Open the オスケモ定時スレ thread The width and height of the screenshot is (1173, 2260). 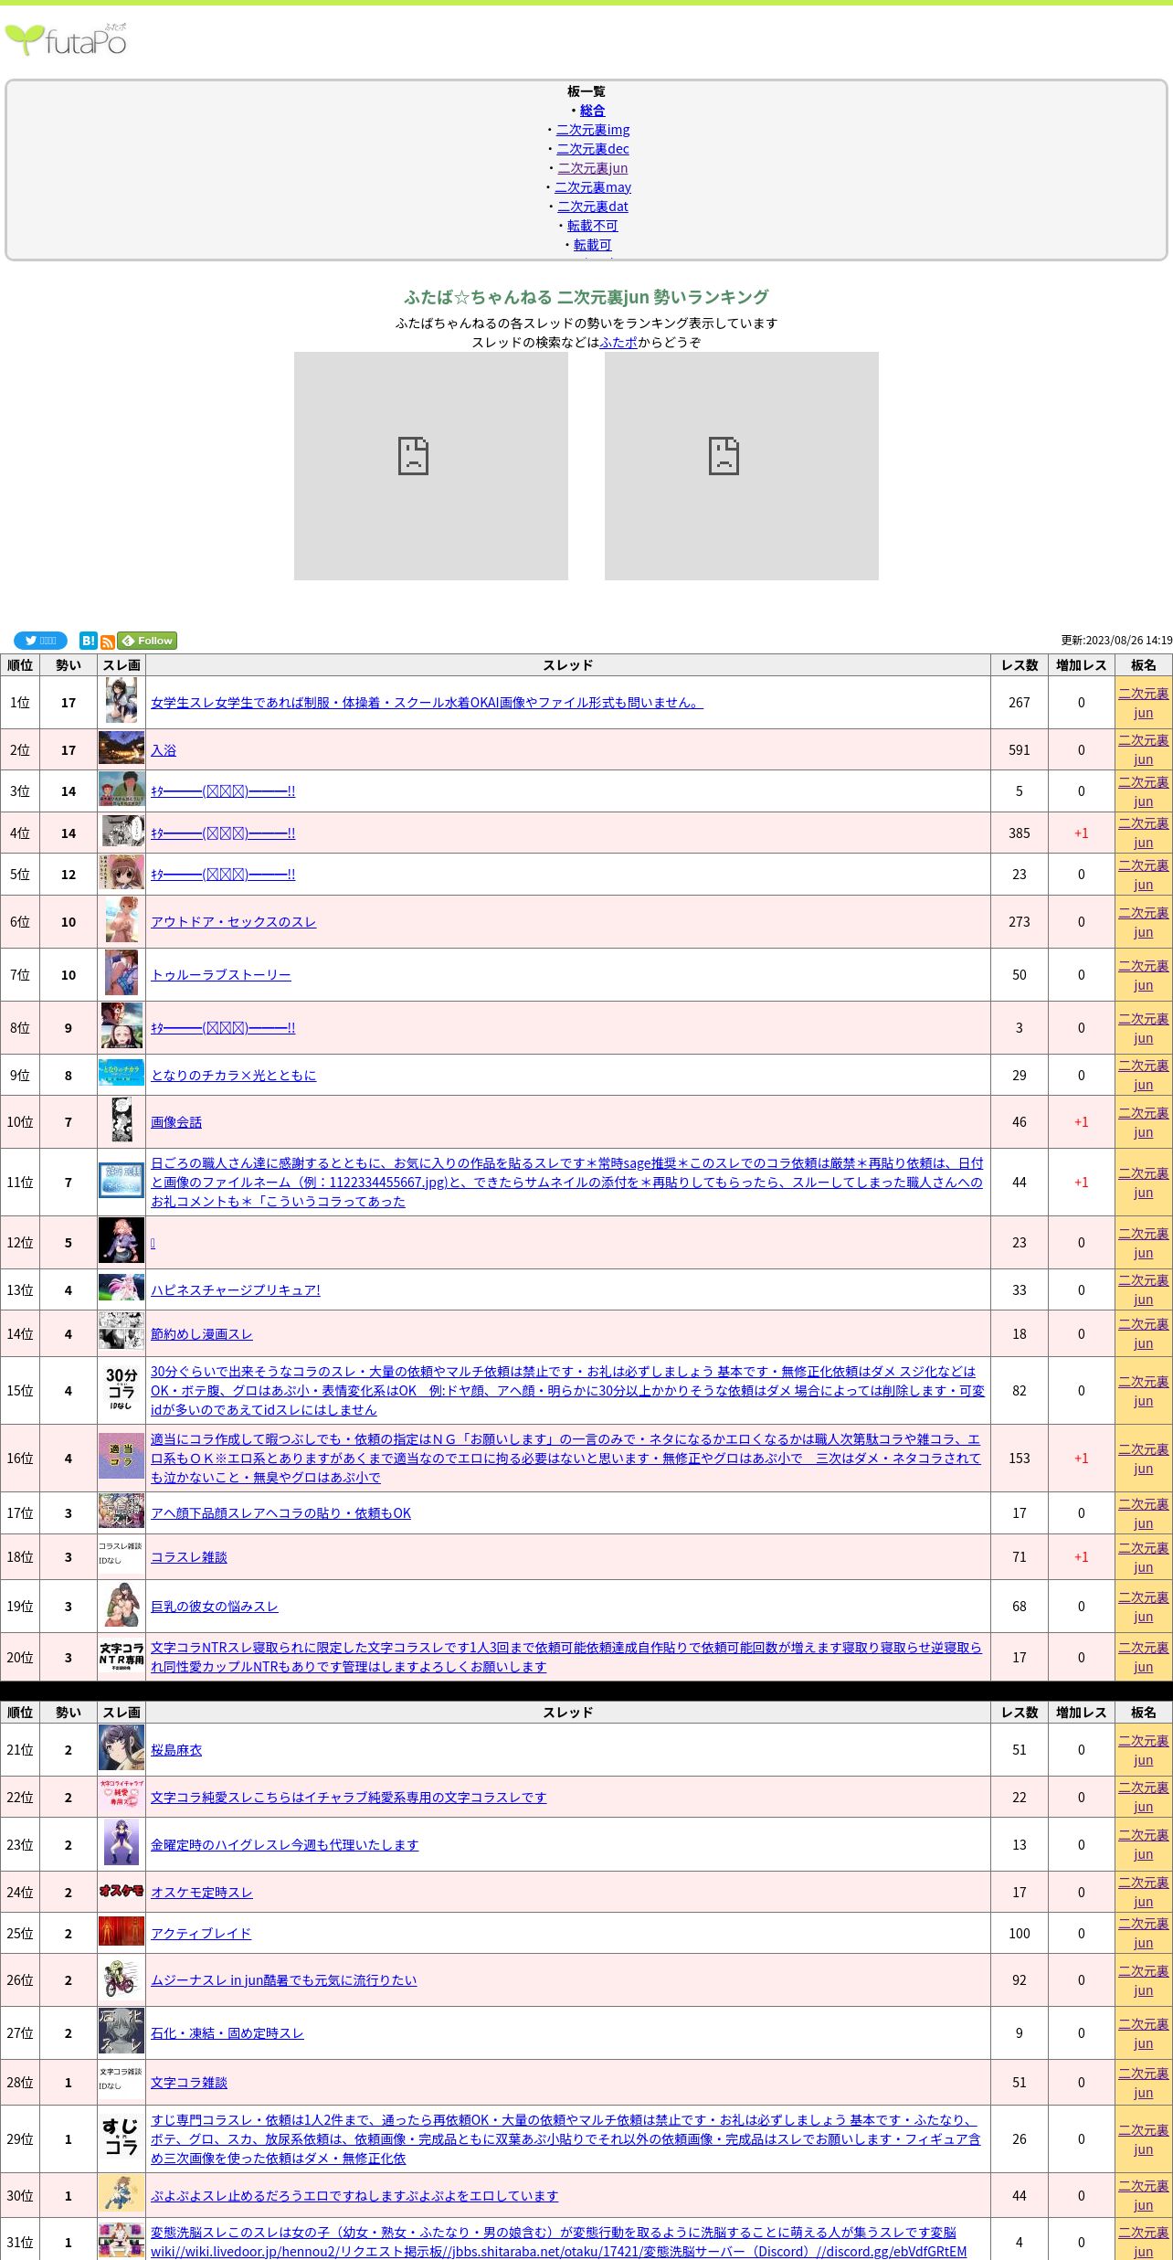pyautogui.click(x=202, y=1893)
